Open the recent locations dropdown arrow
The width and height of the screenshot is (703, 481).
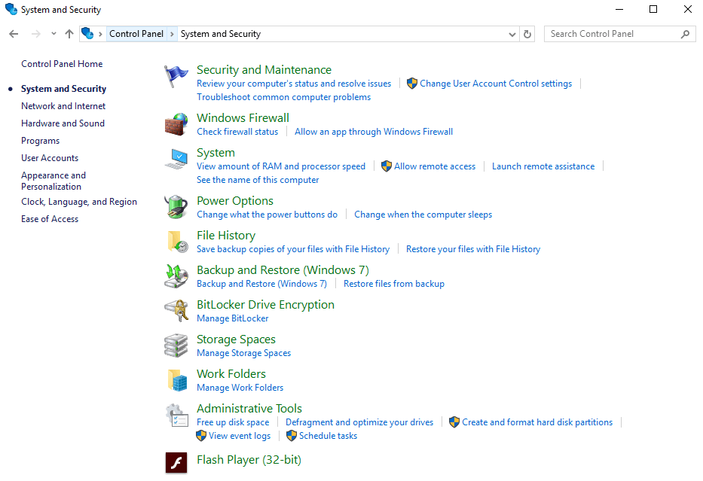click(53, 34)
